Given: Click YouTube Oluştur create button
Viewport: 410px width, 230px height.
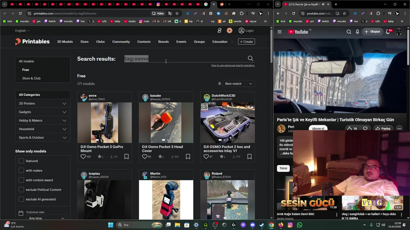Looking at the screenshot, I should 372,32.
